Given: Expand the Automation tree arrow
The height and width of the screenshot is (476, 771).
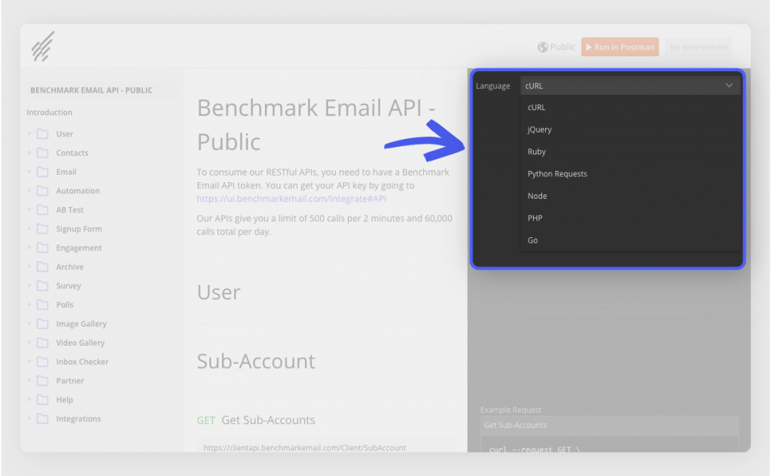Looking at the screenshot, I should 29,191.
